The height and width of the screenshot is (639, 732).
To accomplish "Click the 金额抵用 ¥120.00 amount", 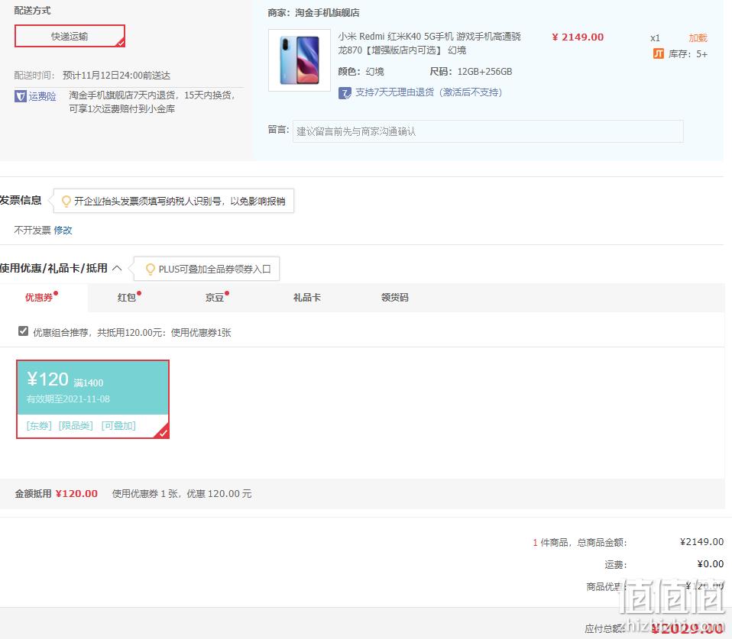I will pos(76,493).
